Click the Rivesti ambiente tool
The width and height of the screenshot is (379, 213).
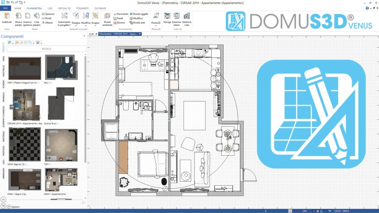107,19
